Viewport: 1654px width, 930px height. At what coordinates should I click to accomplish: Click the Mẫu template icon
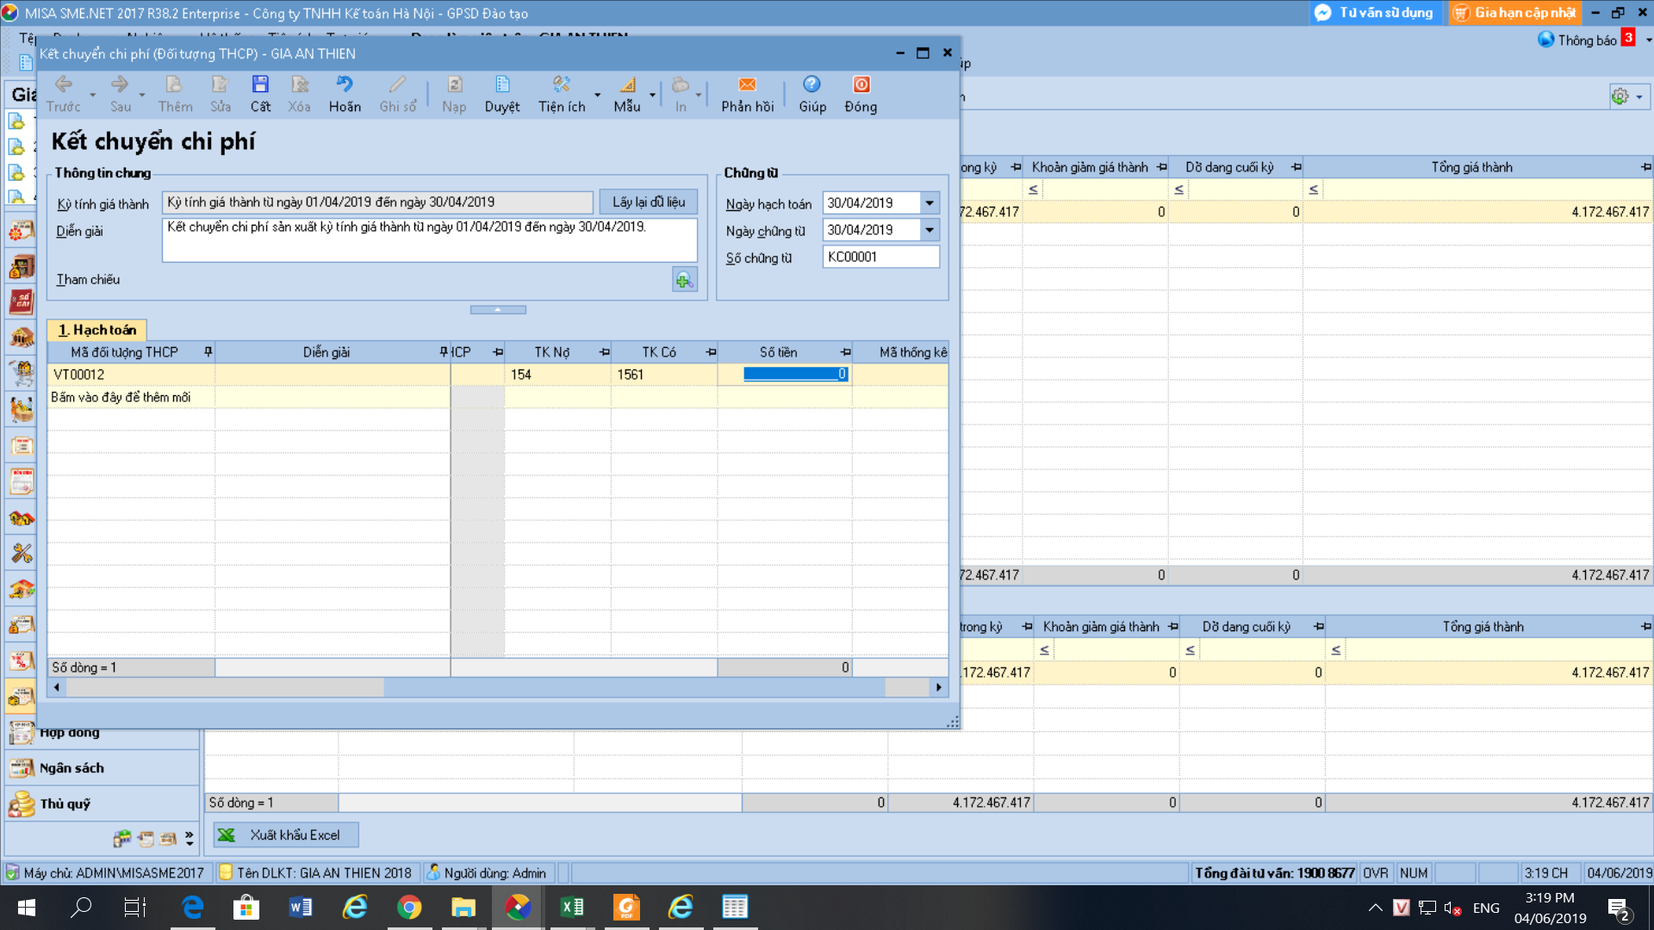[627, 85]
